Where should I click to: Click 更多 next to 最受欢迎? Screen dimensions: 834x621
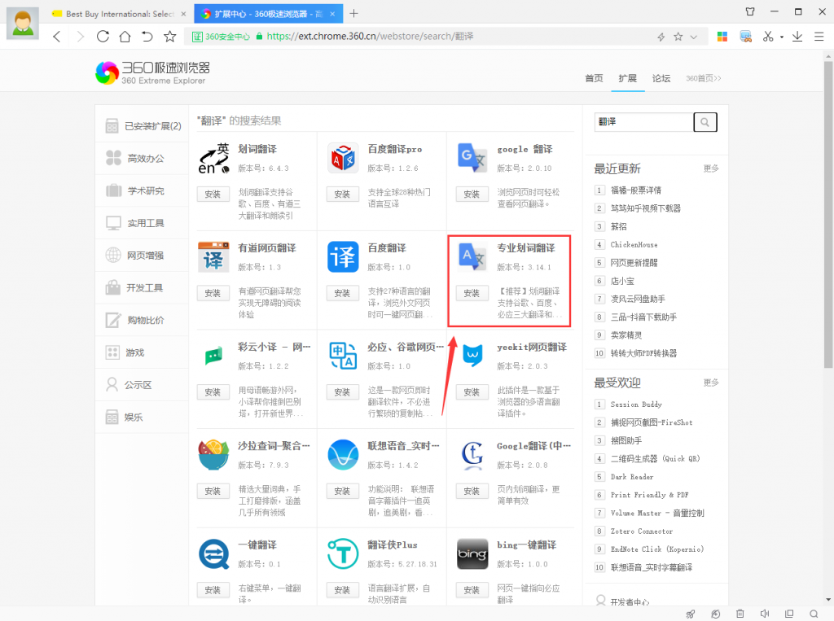click(x=710, y=383)
